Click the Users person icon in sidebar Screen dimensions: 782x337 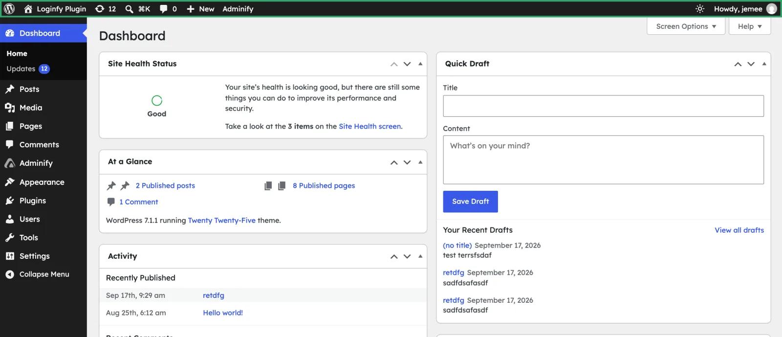(10, 219)
